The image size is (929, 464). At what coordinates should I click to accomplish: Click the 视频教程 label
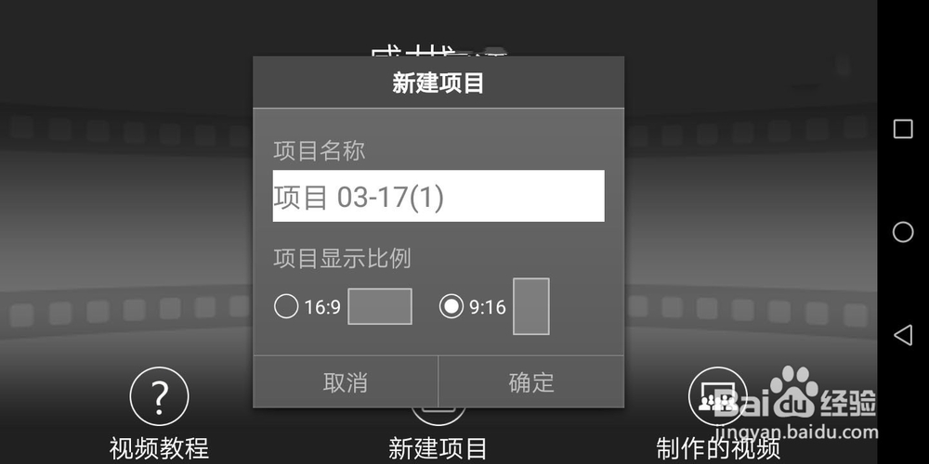(x=159, y=448)
